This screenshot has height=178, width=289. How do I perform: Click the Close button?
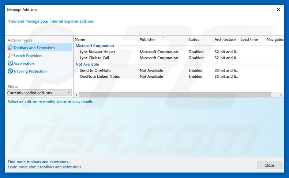pos(269,165)
